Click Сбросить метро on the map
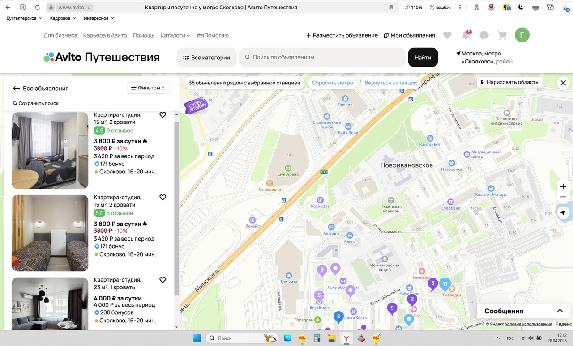This screenshot has height=346, width=573. [332, 83]
